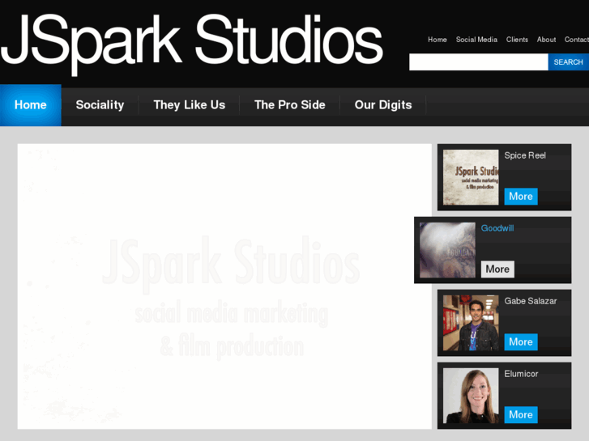Select the Goodwill thumbnail image
589x441 pixels.
click(447, 250)
